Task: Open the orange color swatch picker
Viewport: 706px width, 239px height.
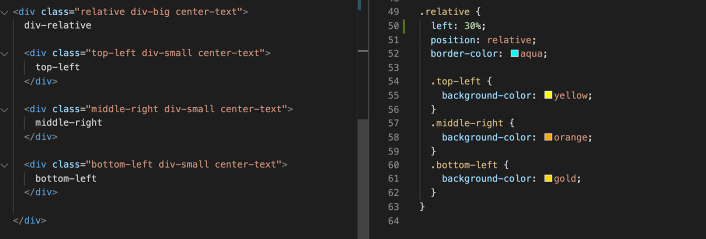Action: pos(548,137)
